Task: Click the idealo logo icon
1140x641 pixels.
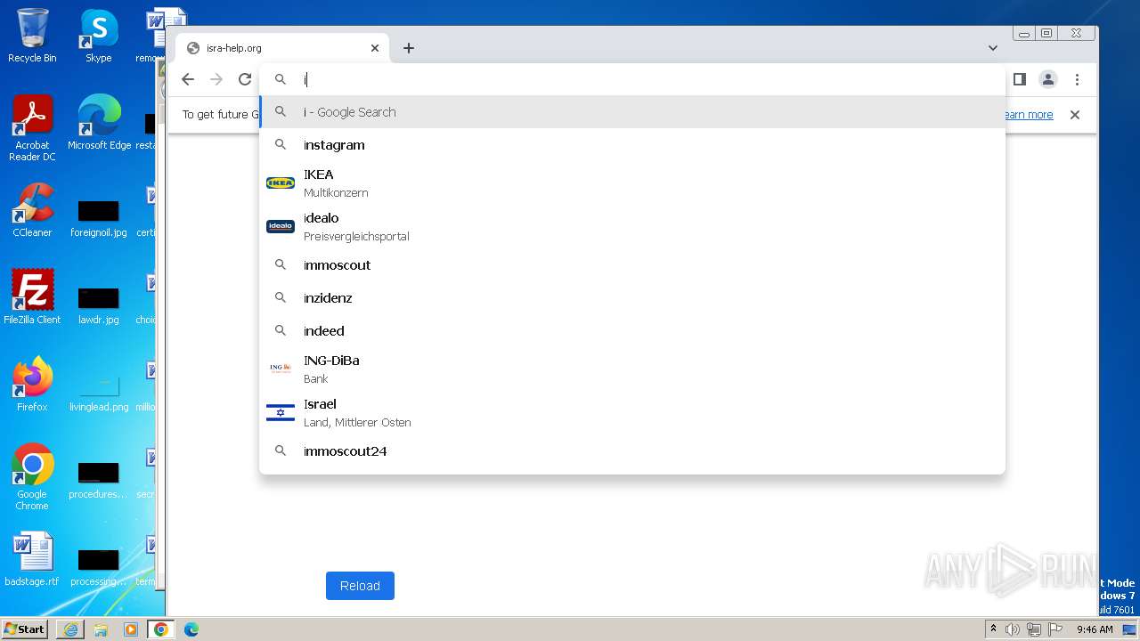Action: 281,226
